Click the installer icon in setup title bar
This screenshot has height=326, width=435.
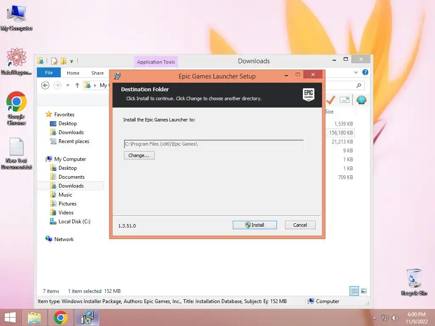coord(117,76)
